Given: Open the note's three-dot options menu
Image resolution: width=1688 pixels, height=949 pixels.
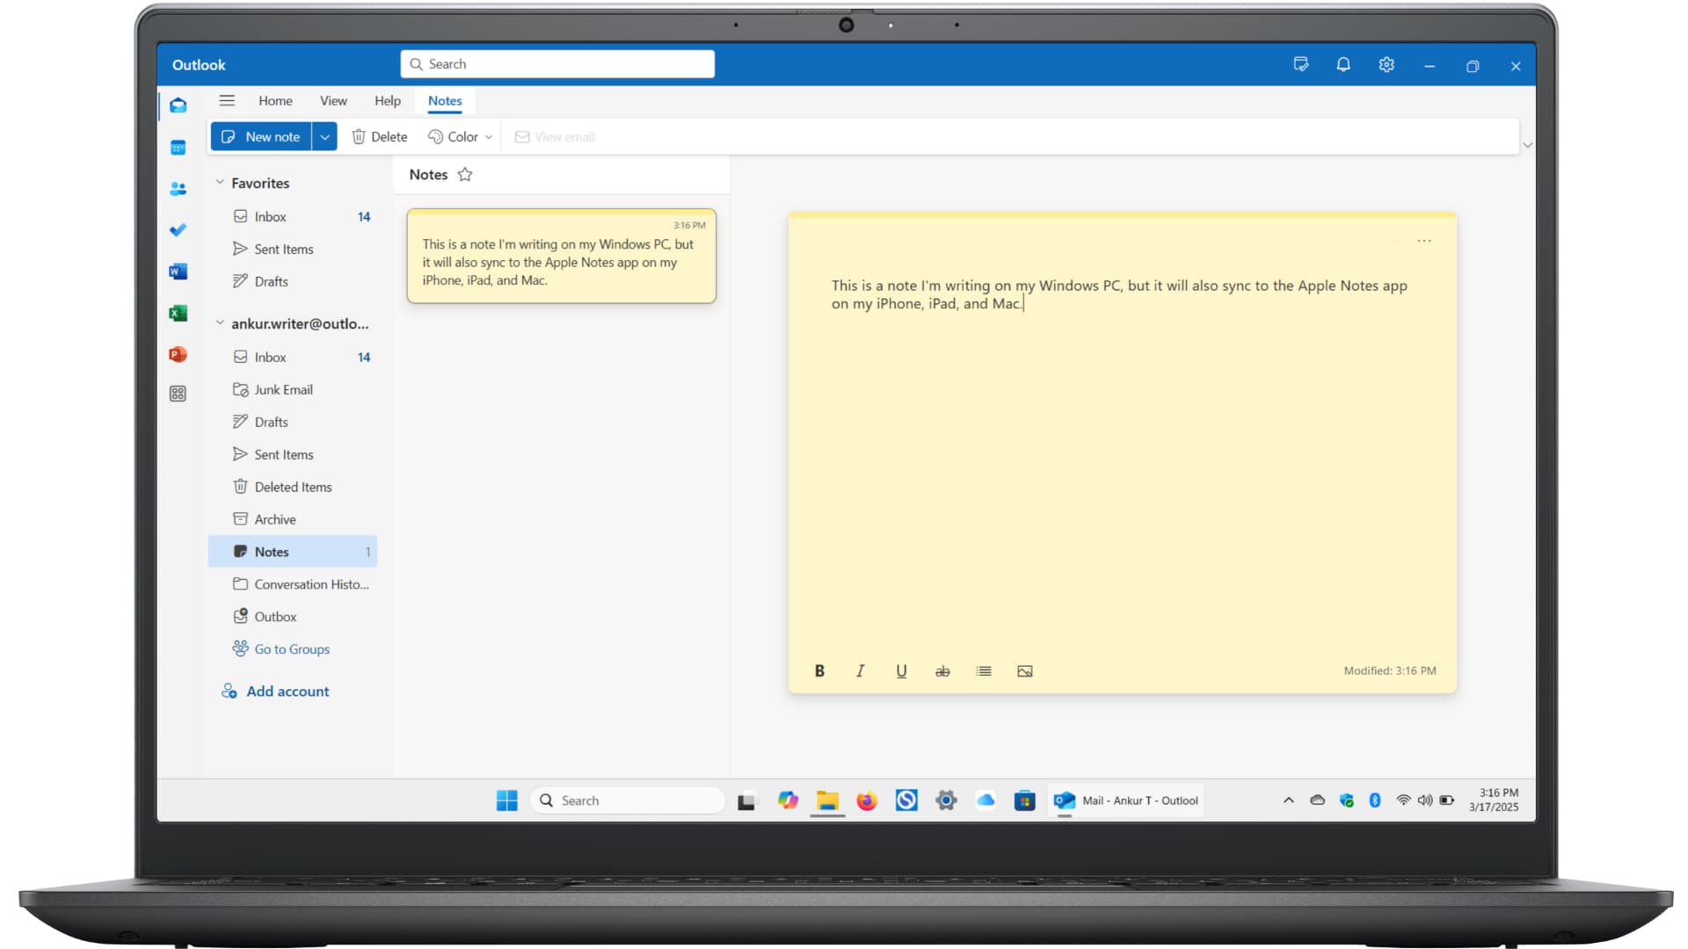Looking at the screenshot, I should [1424, 241].
